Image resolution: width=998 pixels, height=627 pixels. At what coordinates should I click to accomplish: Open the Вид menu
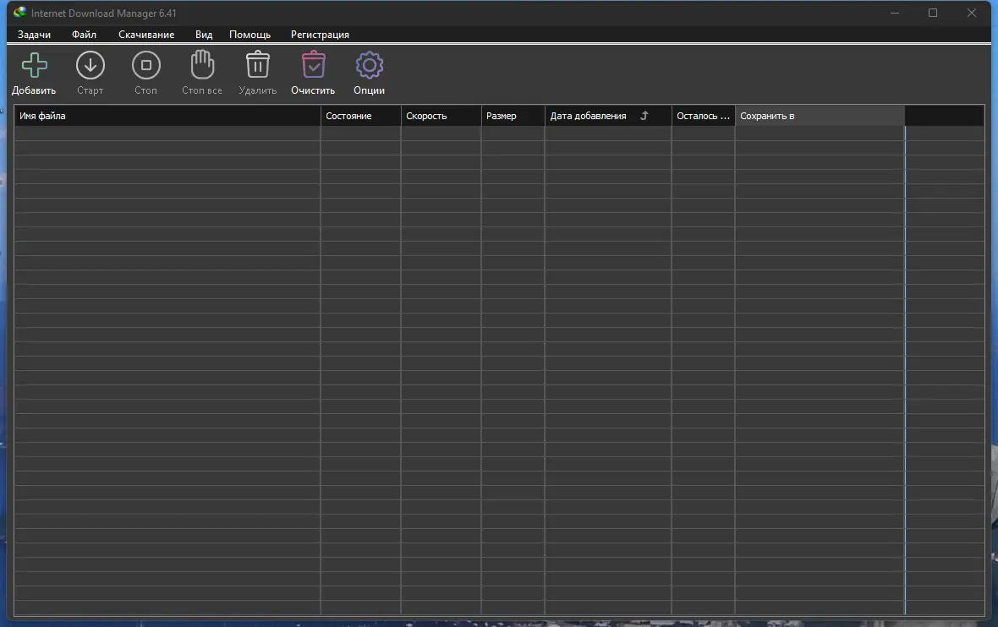coord(204,35)
